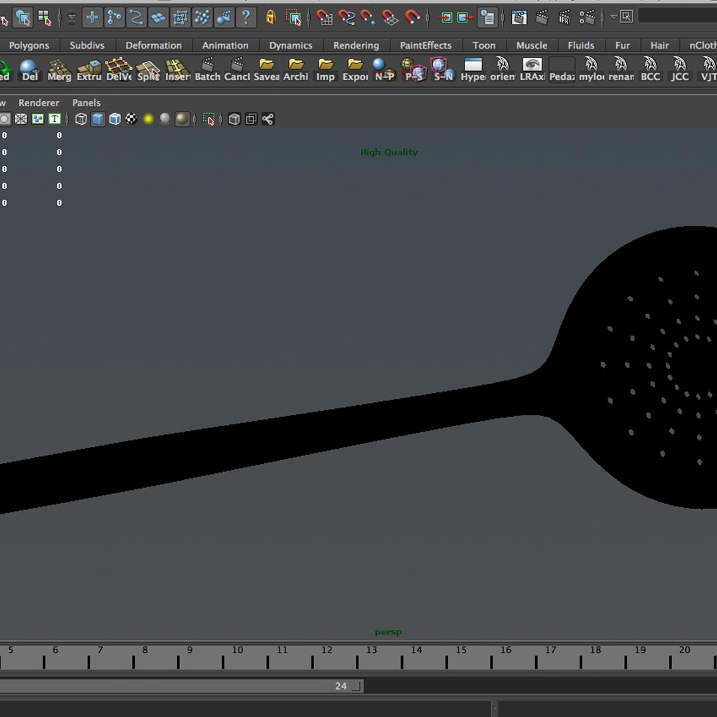This screenshot has width=717, height=717.
Task: Toggle the snap to grids magnet
Action: (325, 18)
